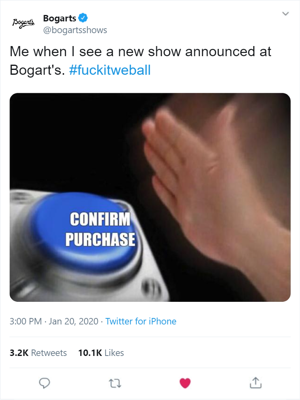View the 3.2K Retweets list
Viewport: 300px width, 400px height.
[38, 353]
